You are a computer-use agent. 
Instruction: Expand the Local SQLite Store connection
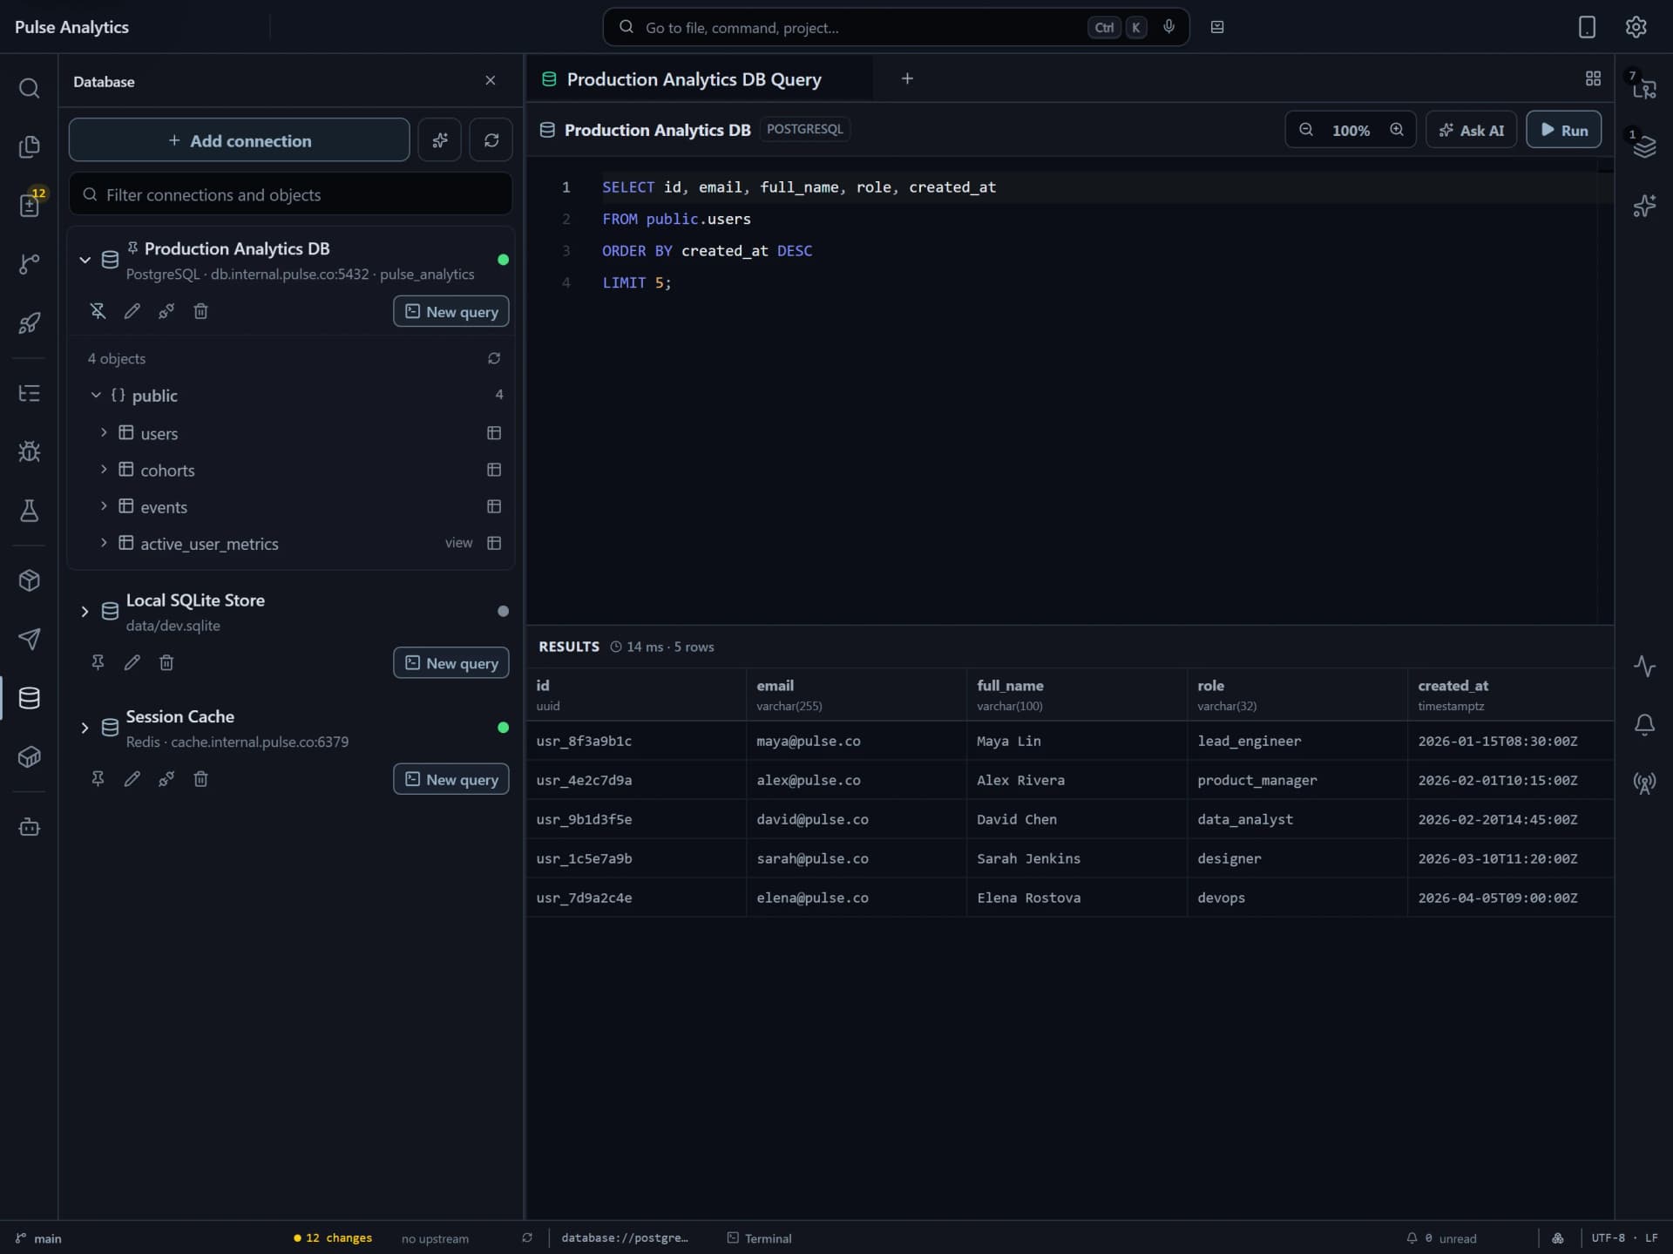[85, 612]
